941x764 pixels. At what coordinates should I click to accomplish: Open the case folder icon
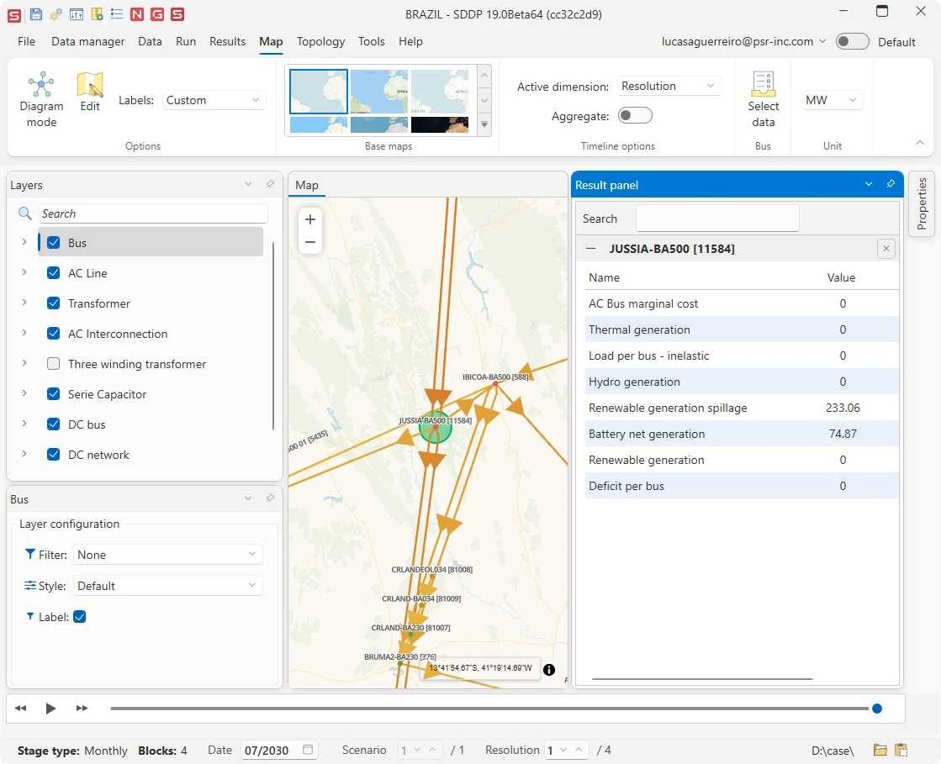coord(880,750)
